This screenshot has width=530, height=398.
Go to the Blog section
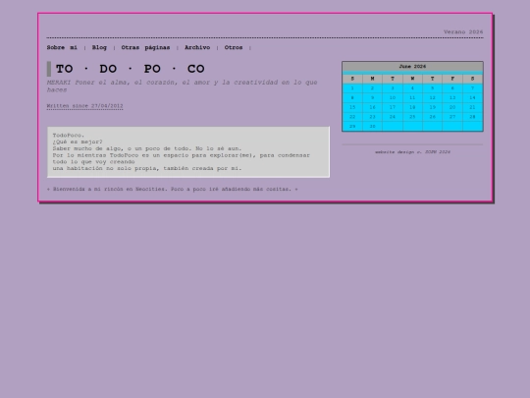pos(99,48)
